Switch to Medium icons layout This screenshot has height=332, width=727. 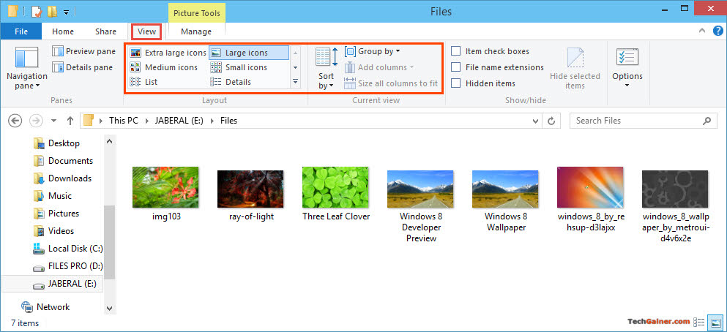[164, 67]
